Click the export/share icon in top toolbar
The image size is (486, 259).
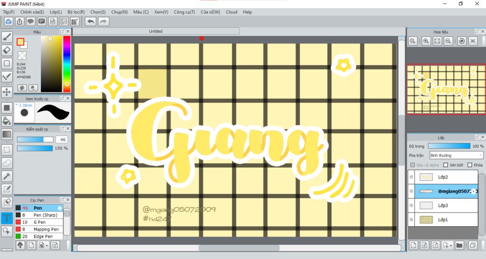click(19, 21)
